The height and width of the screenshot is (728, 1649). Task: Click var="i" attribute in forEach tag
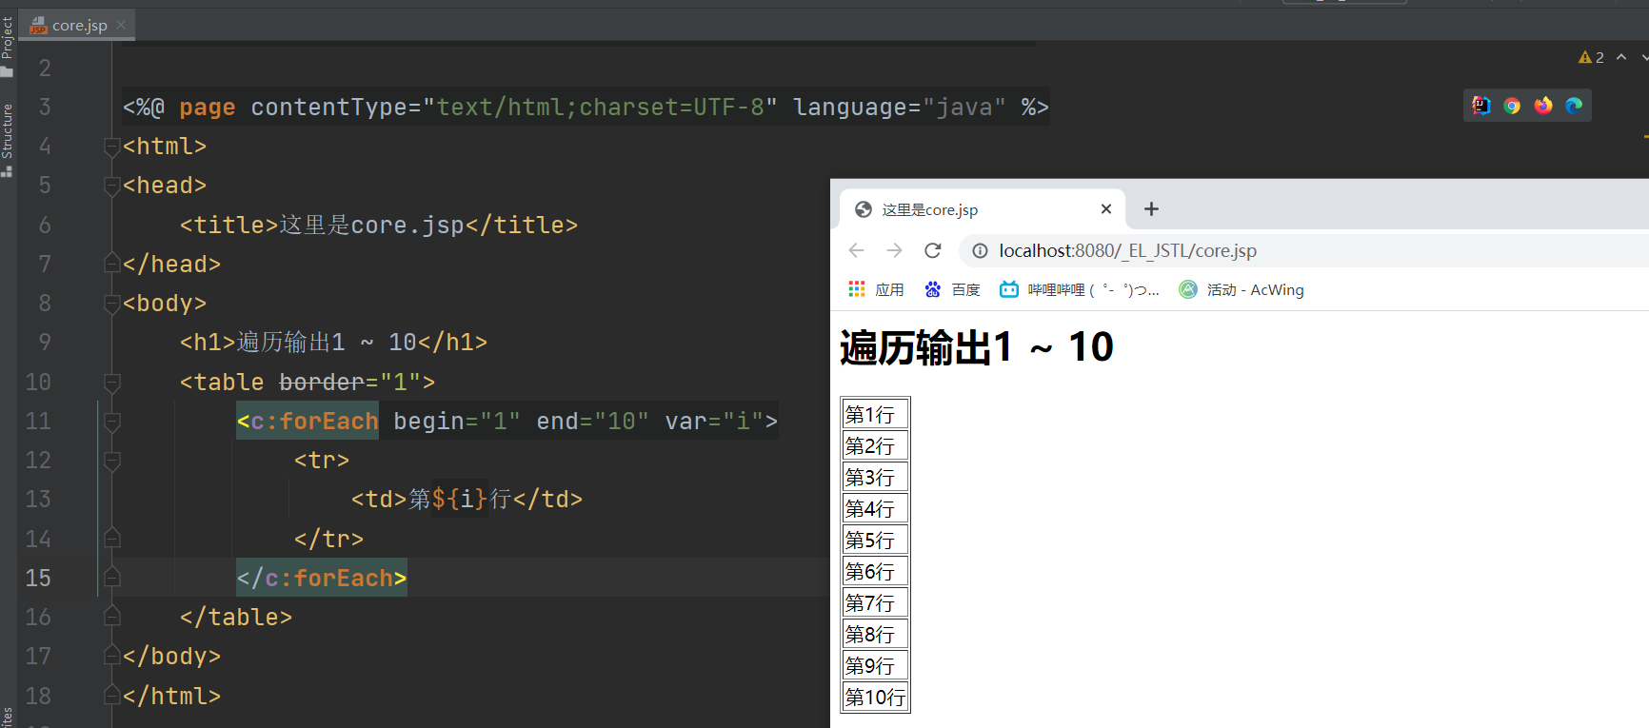click(714, 421)
